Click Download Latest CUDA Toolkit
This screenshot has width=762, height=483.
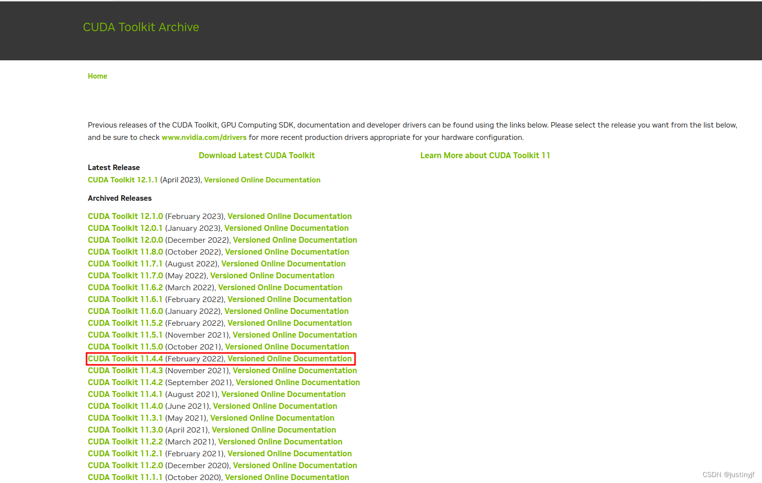click(257, 155)
